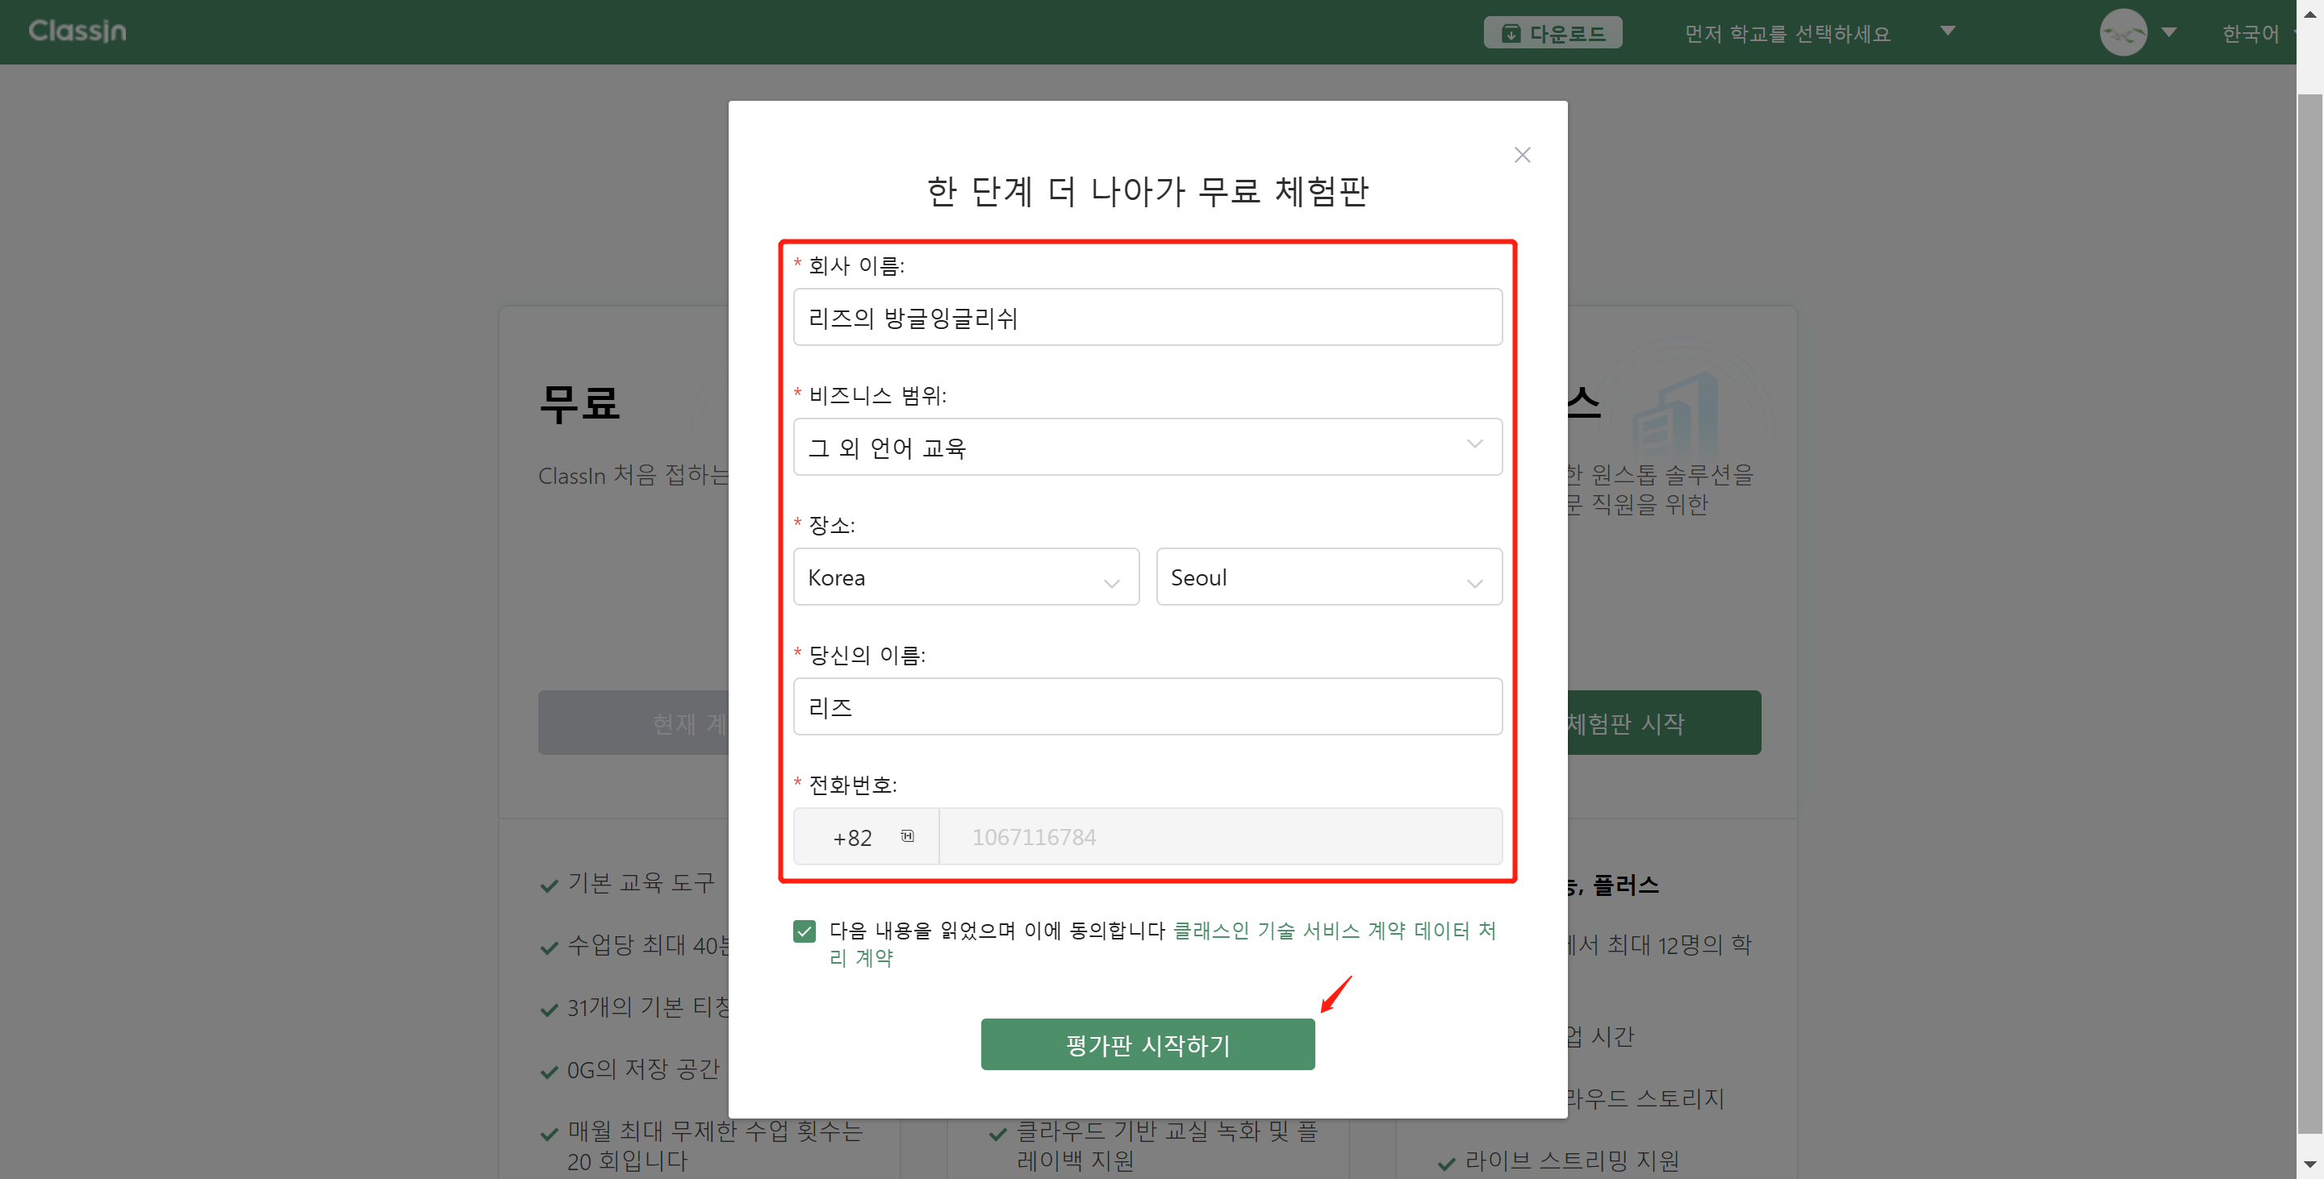
Task: Click the 0G의 저장 공간 feature text
Action: 642,1070
